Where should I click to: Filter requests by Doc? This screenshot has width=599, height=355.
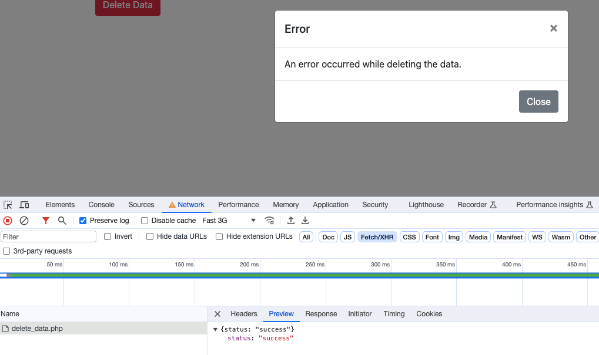[328, 237]
